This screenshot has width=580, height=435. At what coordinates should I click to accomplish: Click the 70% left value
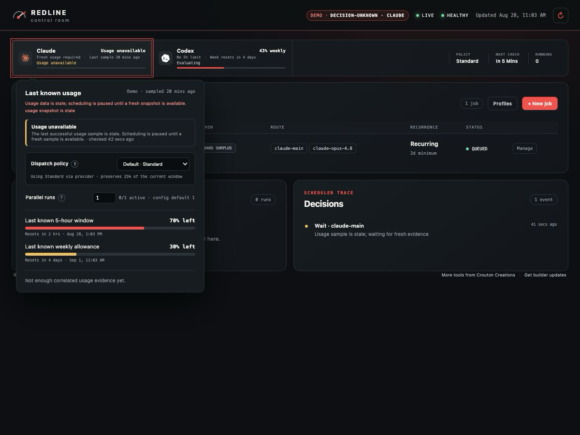(x=182, y=220)
